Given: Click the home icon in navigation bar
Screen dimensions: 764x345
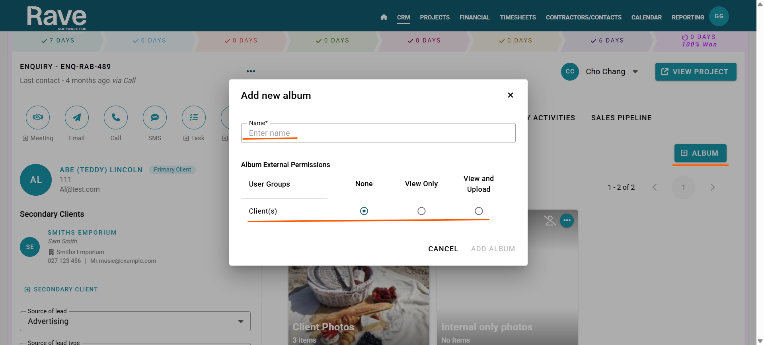Looking at the screenshot, I should pos(384,17).
